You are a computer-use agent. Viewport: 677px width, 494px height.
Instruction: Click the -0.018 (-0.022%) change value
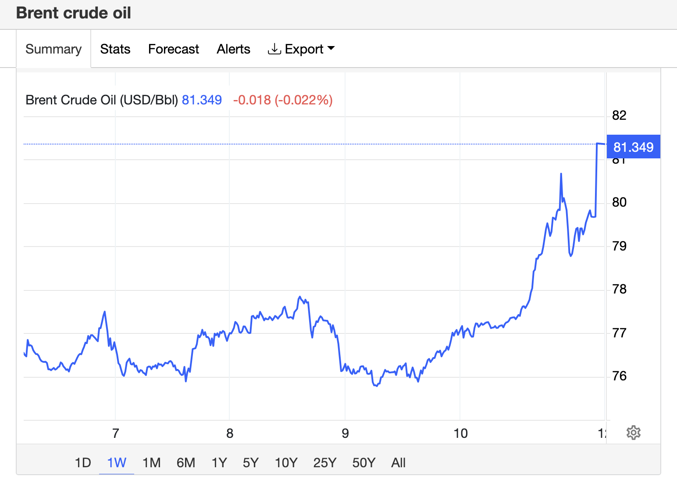[x=283, y=100]
